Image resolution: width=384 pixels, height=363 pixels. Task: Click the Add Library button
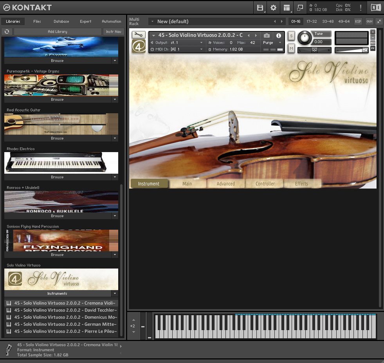(58, 31)
